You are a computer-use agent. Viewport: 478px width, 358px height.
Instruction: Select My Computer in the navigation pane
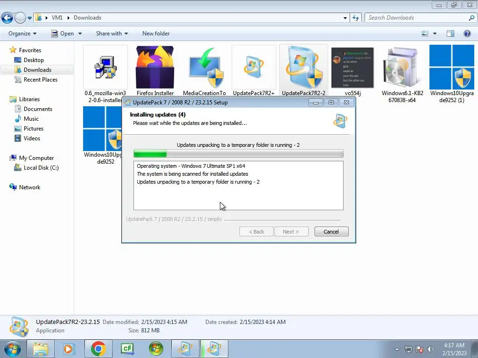36,158
